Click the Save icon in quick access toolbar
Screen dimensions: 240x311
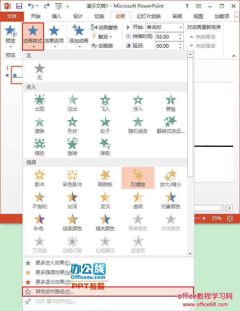[19, 6]
